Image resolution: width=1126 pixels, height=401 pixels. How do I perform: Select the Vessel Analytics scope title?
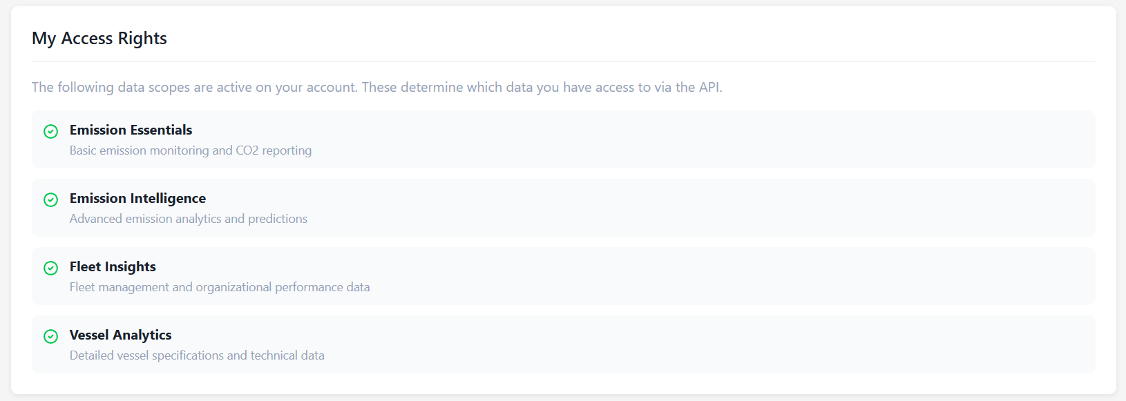click(x=120, y=335)
